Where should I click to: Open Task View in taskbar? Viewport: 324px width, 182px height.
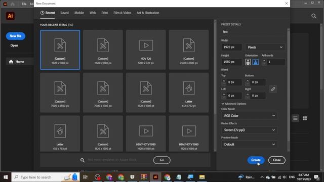tap(85, 177)
